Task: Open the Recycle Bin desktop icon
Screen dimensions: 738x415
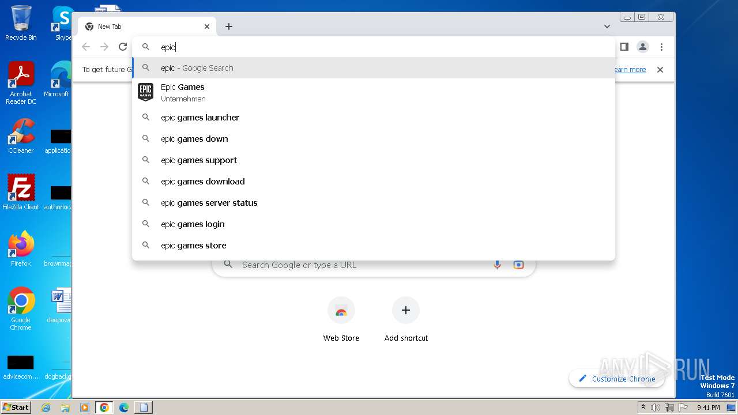Action: tap(21, 23)
